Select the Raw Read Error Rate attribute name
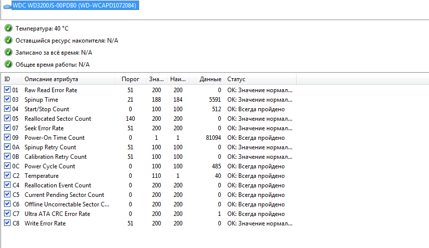 (51, 90)
